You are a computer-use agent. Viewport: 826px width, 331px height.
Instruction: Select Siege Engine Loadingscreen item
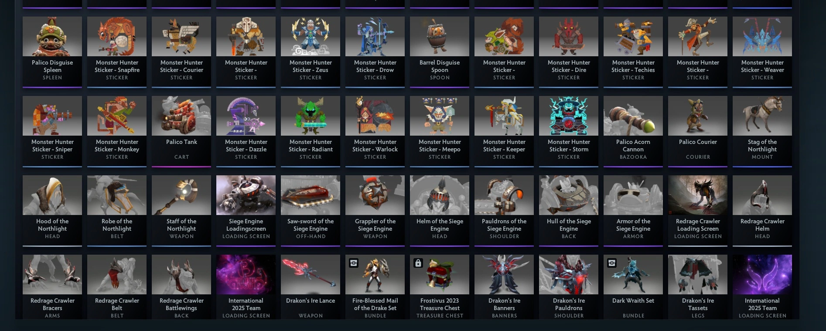(x=246, y=211)
